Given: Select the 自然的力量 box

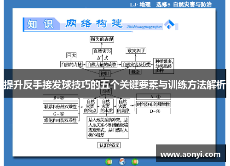Looking at the screenshot, I should pyautogui.click(x=71, y=64).
